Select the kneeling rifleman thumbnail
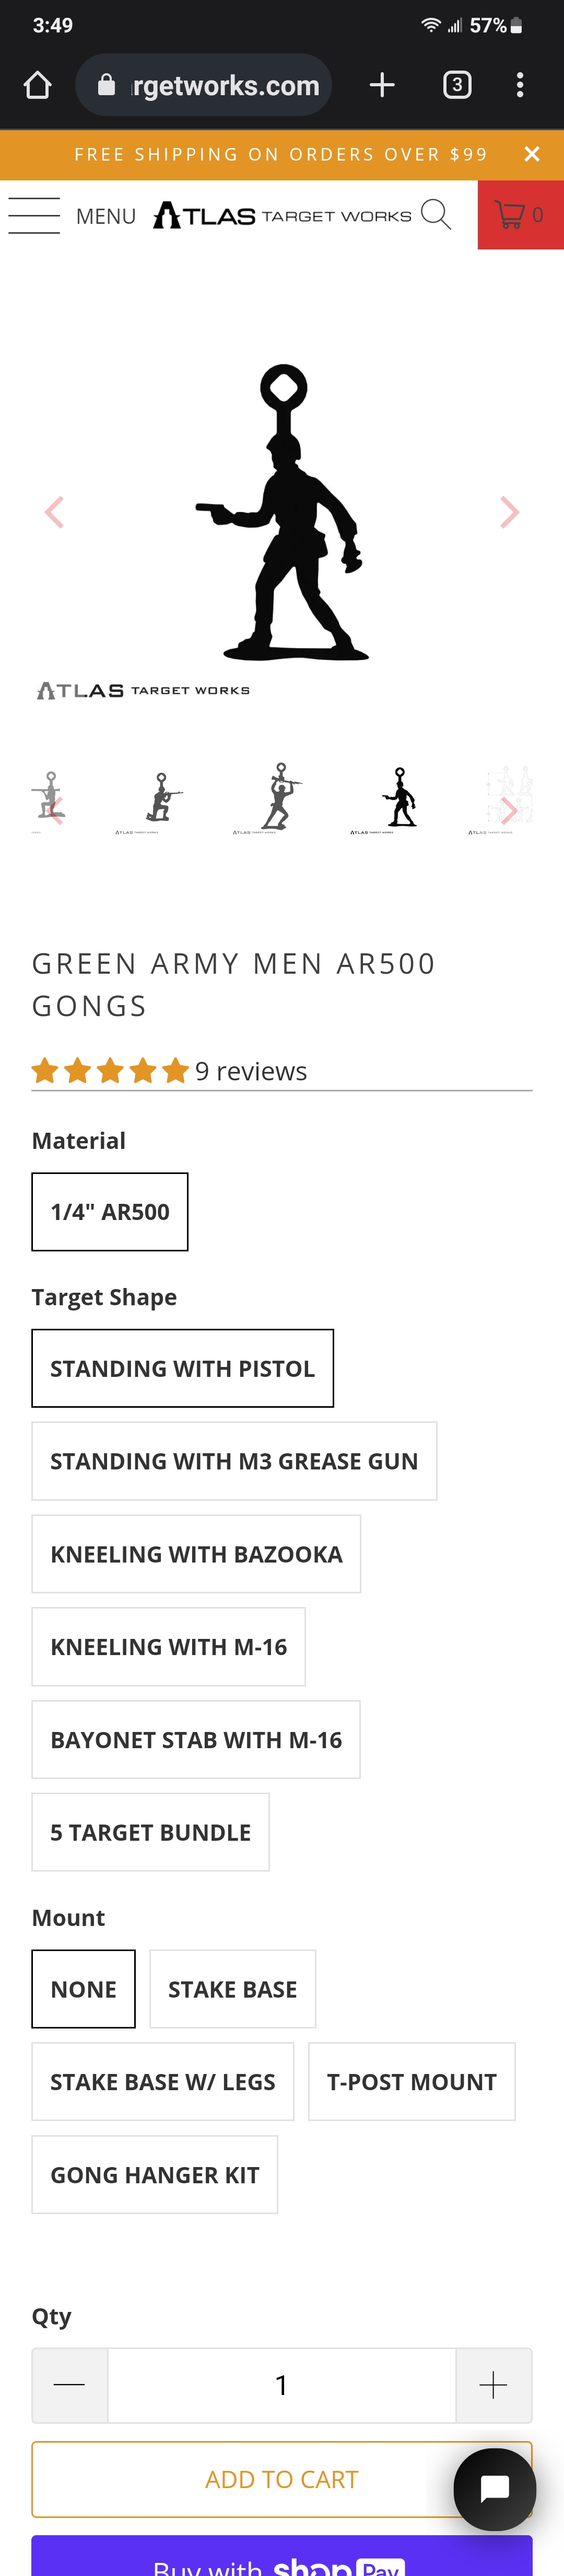This screenshot has width=564, height=2576. (x=161, y=799)
